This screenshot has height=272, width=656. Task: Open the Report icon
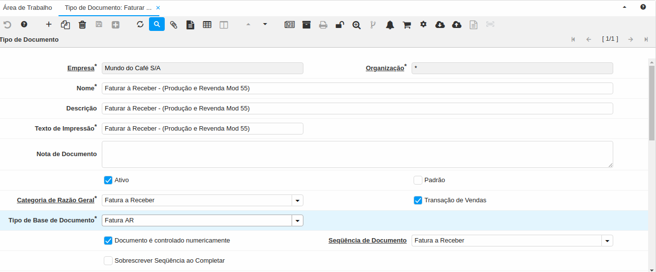coord(290,24)
